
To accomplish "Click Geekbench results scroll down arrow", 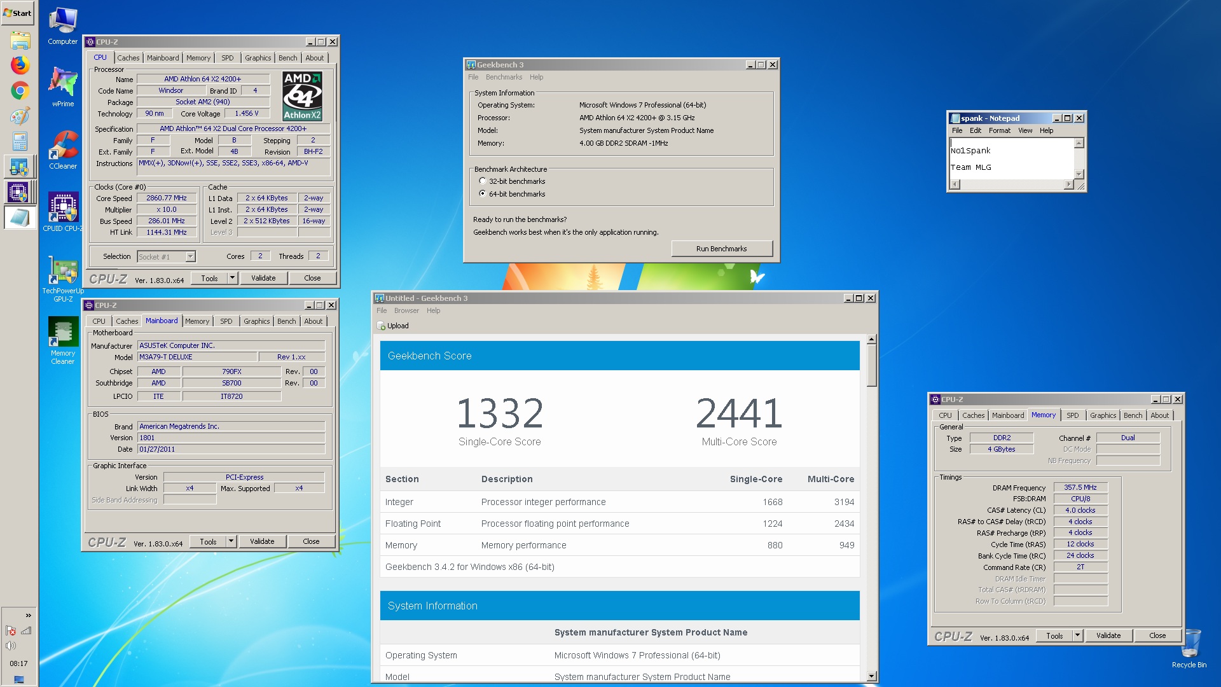I will pyautogui.click(x=872, y=676).
